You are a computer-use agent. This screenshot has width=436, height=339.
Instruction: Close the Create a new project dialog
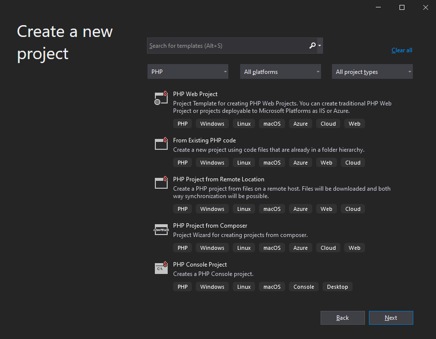point(426,7)
